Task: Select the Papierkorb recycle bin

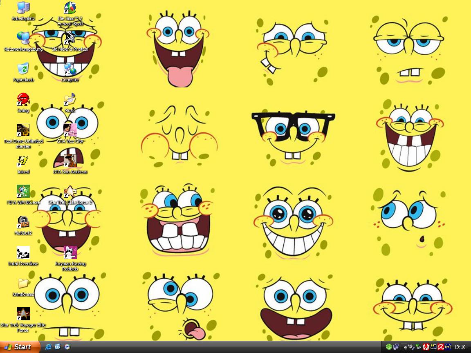Action: tap(23, 69)
